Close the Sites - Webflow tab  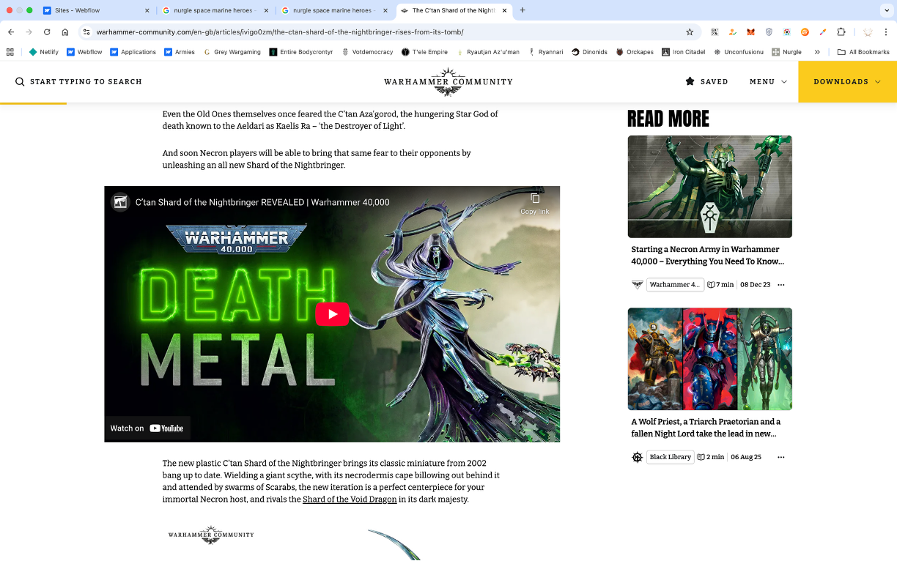point(147,10)
